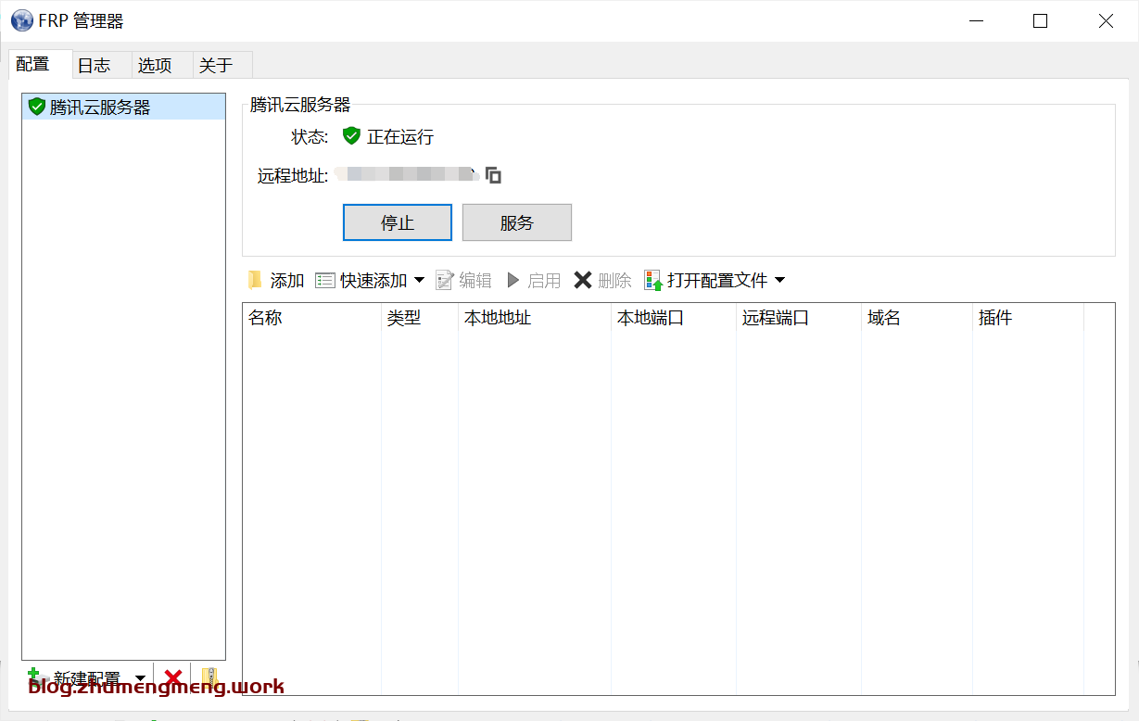Click the running status green shield icon
This screenshot has height=721, width=1139.
pyautogui.click(x=351, y=136)
